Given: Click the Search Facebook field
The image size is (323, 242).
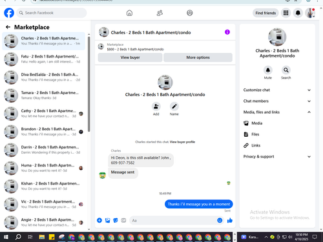Looking at the screenshot, I should [52, 13].
